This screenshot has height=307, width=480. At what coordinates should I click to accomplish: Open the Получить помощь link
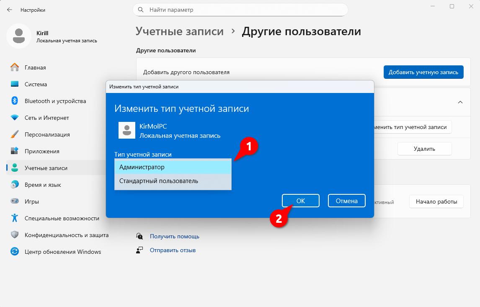(175, 236)
